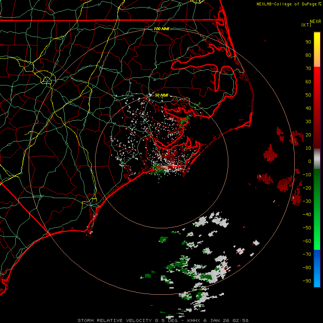Viewport: 323px width, 323px height.
Task: Click the Storm Relative Velocity caption at bottom
Action: click(163, 320)
